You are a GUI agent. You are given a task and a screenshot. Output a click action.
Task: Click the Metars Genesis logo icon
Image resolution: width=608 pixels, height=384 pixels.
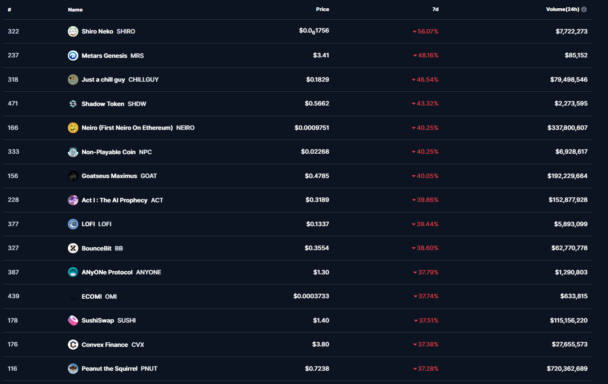(73, 56)
